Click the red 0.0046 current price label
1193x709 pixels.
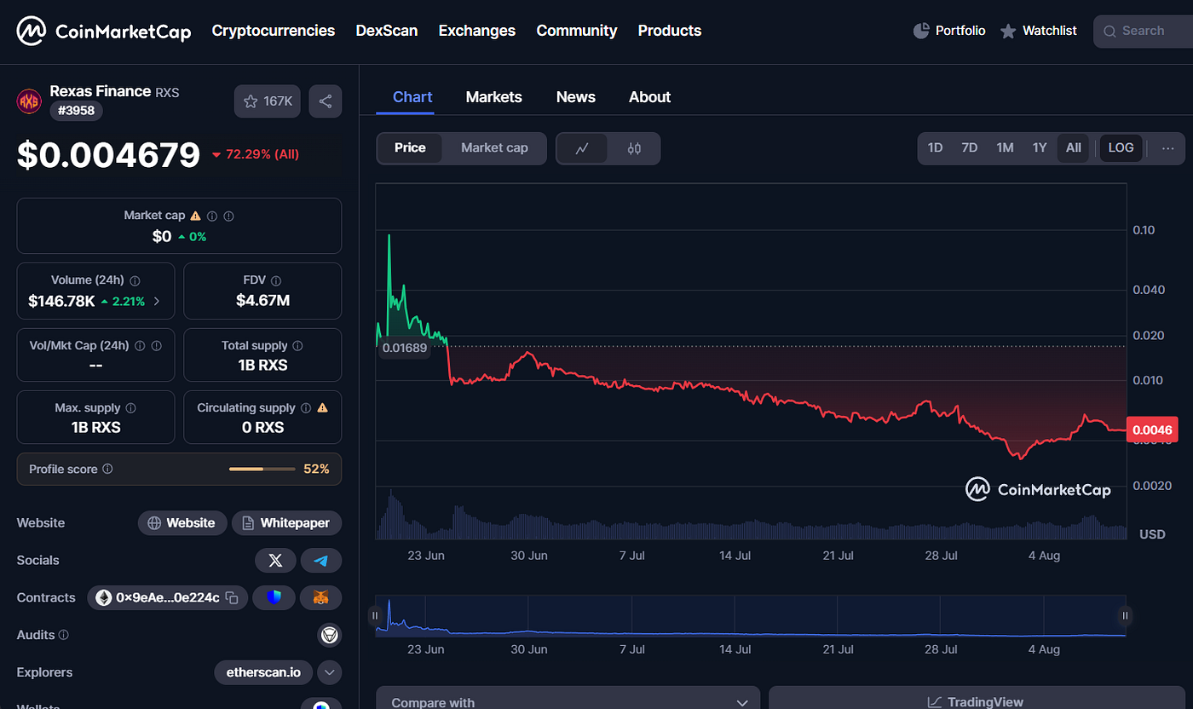coord(1152,430)
